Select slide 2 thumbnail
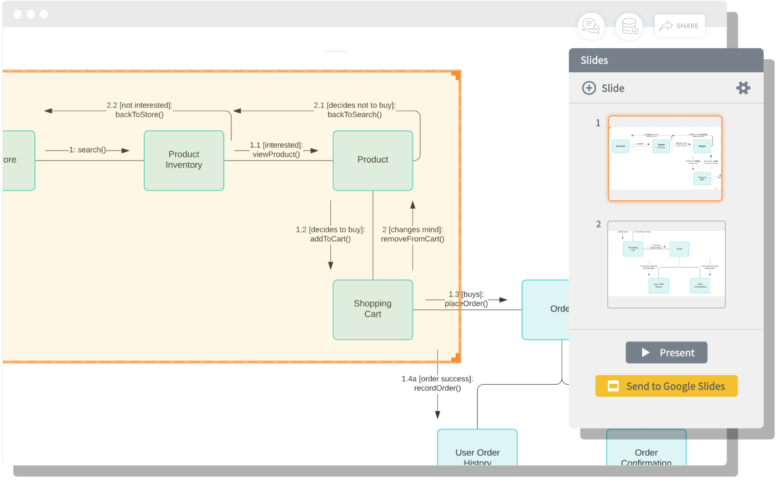The image size is (777, 493). (x=667, y=264)
